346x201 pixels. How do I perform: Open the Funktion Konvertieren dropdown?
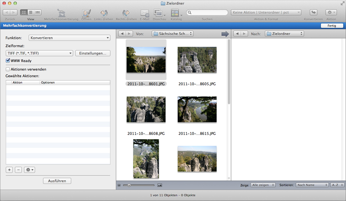[69, 38]
